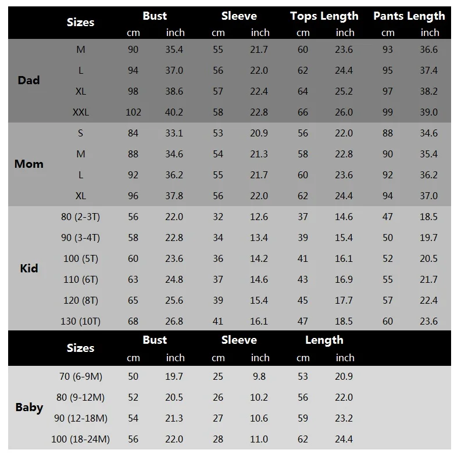Image resolution: width=454 pixels, height=457 pixels.
Task: Click the Baby 90 (12-18M) size cell
Action: point(81,418)
